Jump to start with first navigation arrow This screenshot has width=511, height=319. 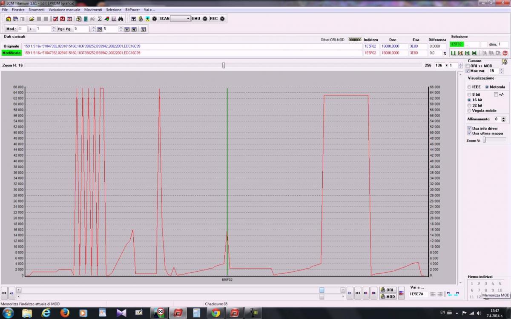4,293
